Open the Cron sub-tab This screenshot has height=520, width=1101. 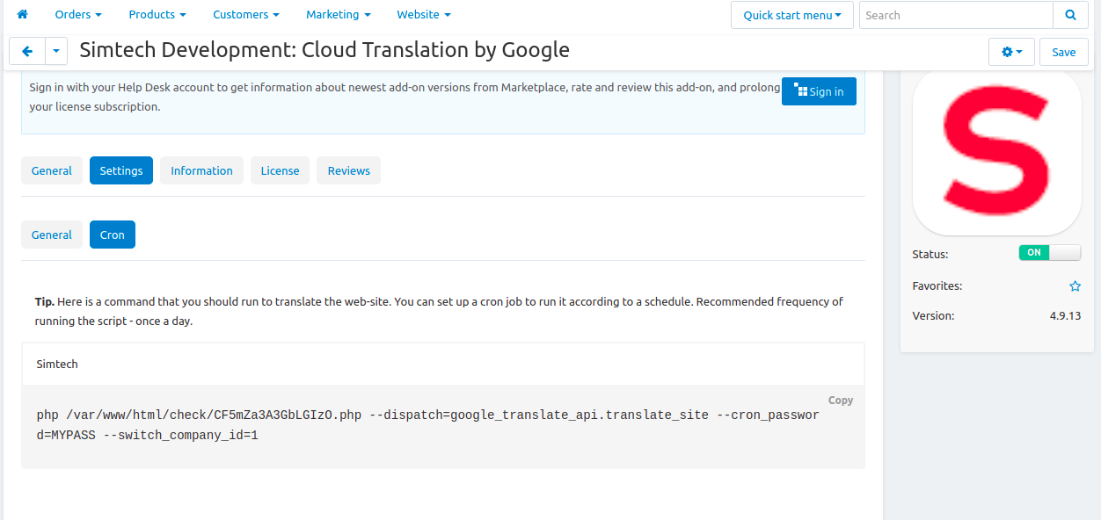[112, 235]
